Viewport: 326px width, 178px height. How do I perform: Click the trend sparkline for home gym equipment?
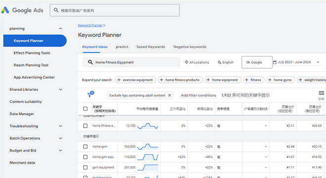148,157
